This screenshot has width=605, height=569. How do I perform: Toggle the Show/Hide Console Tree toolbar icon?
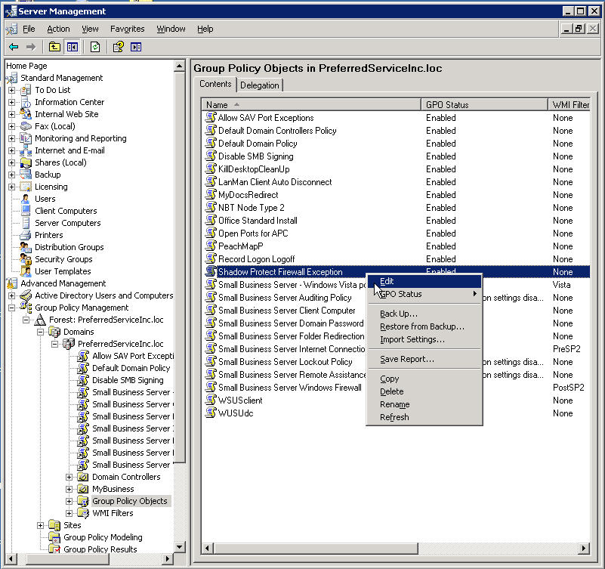click(x=73, y=47)
